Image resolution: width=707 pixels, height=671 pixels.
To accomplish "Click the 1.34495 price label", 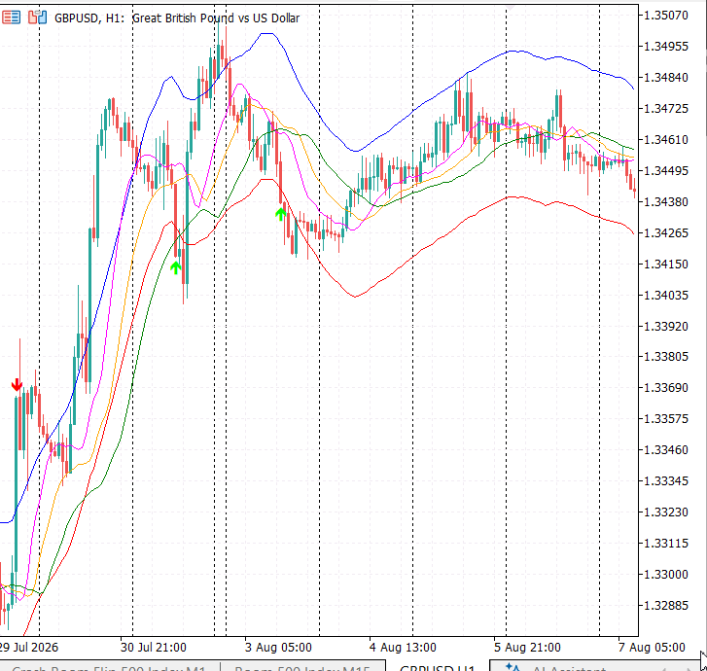I will point(666,171).
